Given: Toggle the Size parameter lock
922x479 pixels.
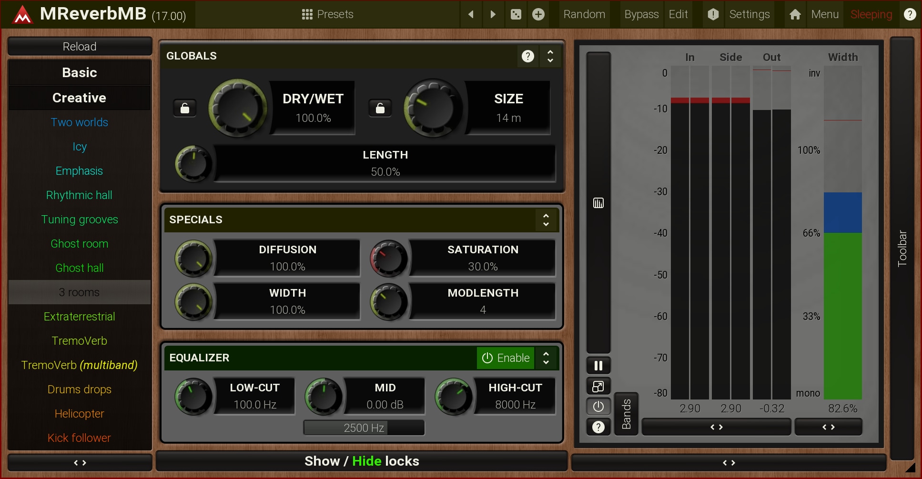Looking at the screenshot, I should 380,109.
